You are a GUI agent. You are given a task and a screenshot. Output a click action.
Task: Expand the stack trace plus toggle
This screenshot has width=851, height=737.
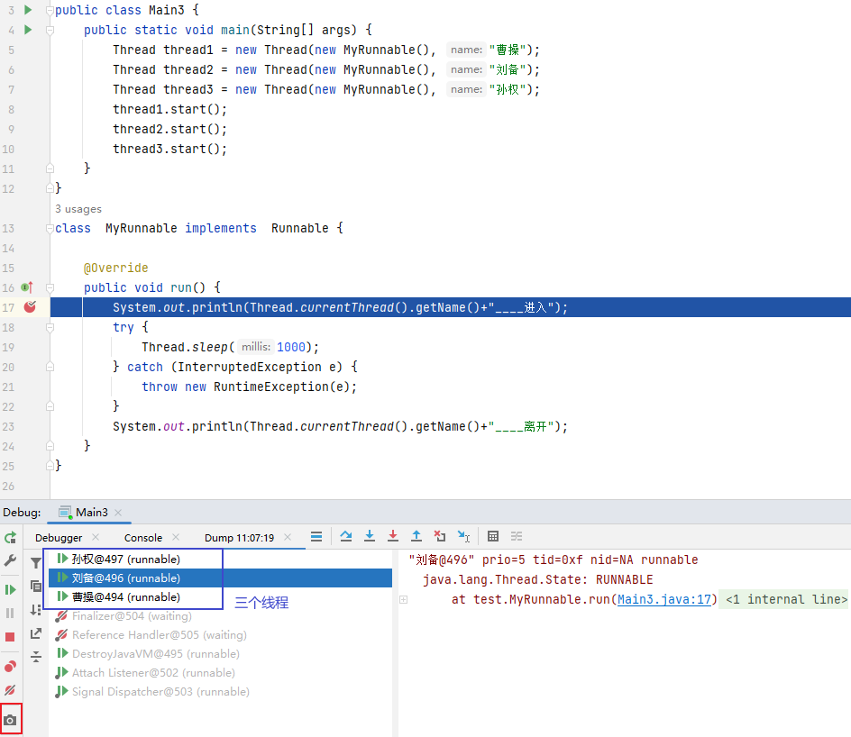pyautogui.click(x=404, y=600)
